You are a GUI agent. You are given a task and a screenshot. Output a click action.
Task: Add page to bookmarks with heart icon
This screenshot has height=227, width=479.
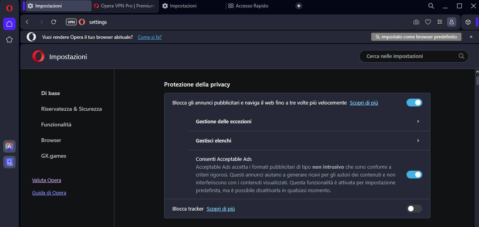[x=428, y=22]
